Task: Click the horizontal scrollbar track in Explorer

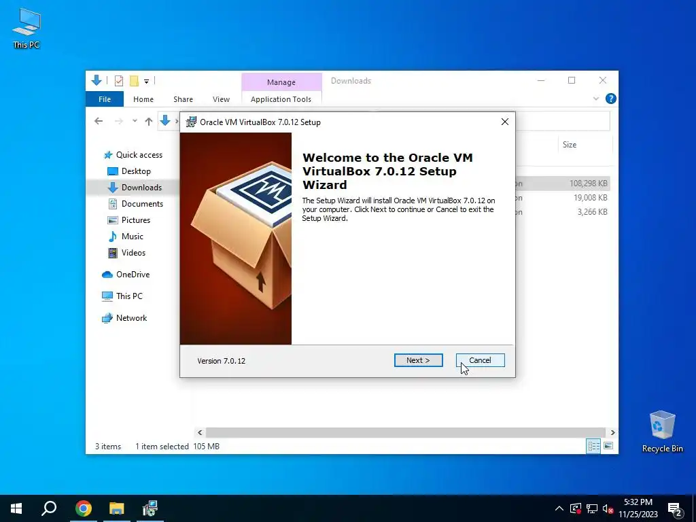Action: 406,432
